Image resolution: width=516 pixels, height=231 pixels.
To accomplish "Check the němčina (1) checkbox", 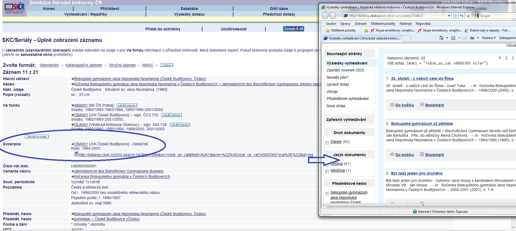I will (327, 171).
